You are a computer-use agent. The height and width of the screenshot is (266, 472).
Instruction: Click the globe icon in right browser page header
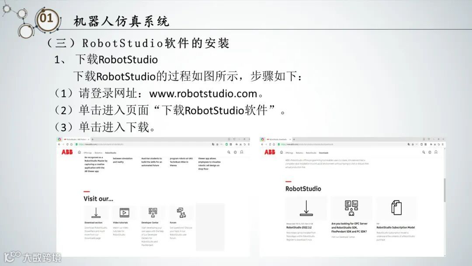pyautogui.click(x=430, y=152)
